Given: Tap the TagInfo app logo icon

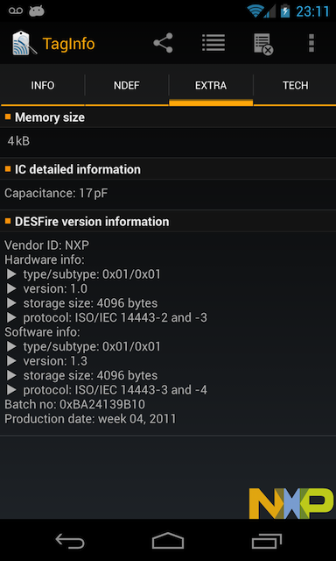Looking at the screenshot, I should pos(24,43).
